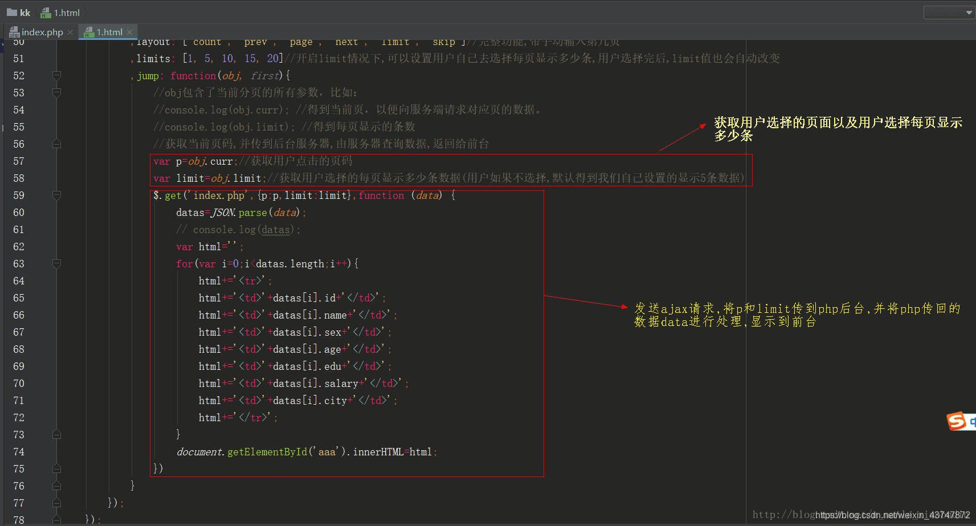The width and height of the screenshot is (976, 526).
Task: Click the commented console.log(datas) line
Action: click(x=238, y=230)
